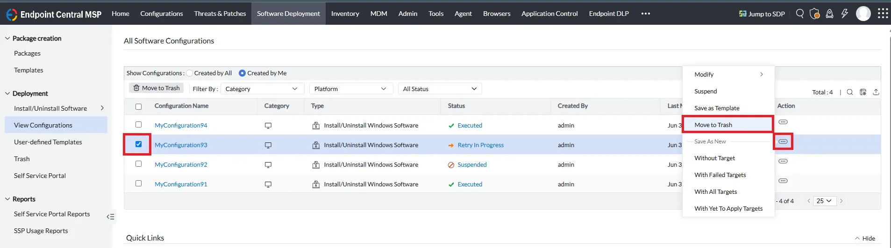Click software type icon in MyConfiguration94 row
The image size is (891, 248).
[x=316, y=126]
